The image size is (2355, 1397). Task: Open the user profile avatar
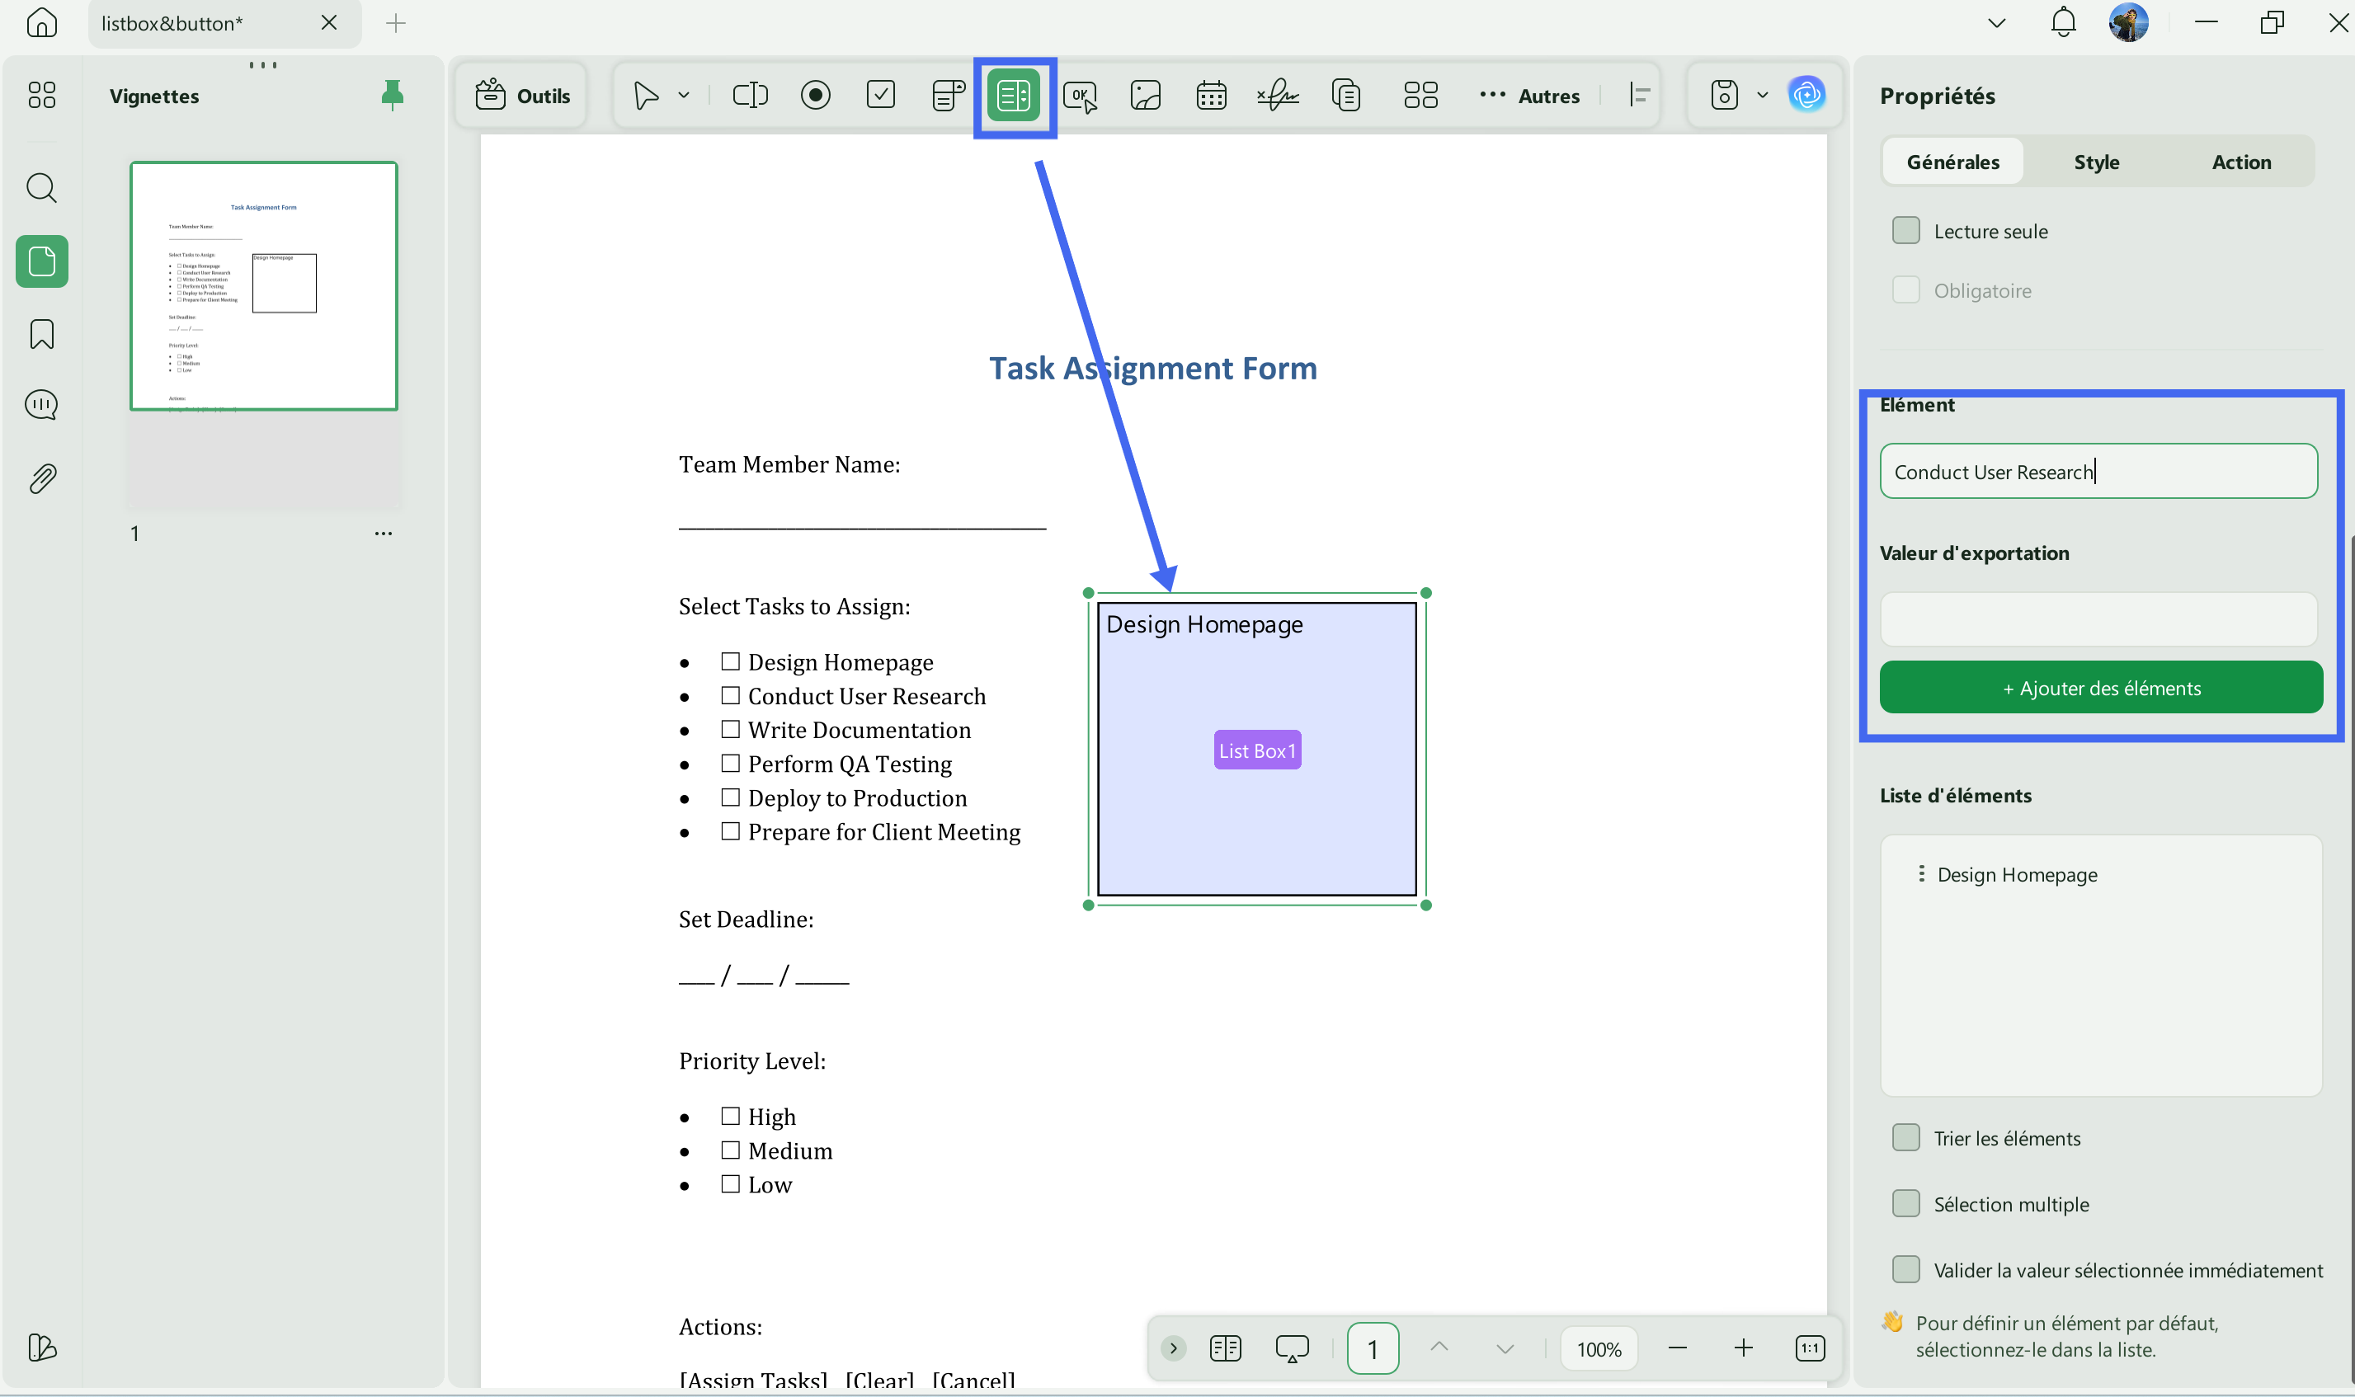[2128, 21]
